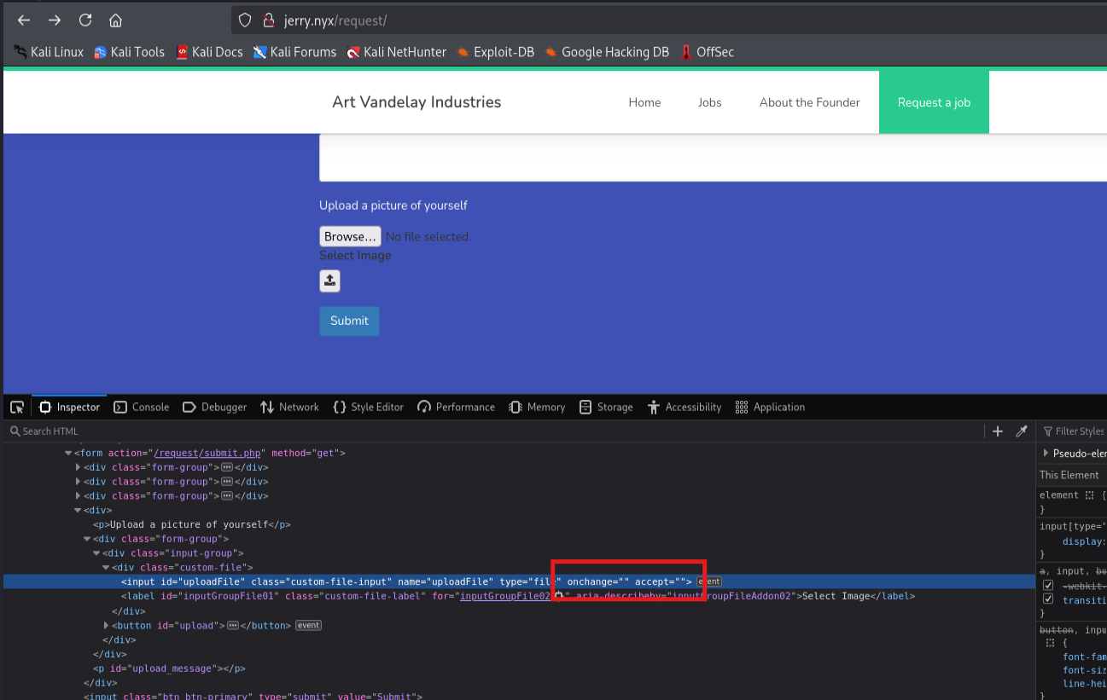1107x700 pixels.
Task: Open the Network tab
Action: tap(289, 408)
